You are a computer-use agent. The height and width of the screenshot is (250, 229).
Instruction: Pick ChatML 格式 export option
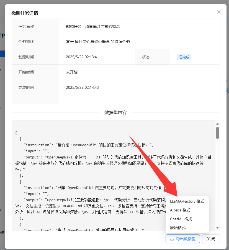(187, 219)
